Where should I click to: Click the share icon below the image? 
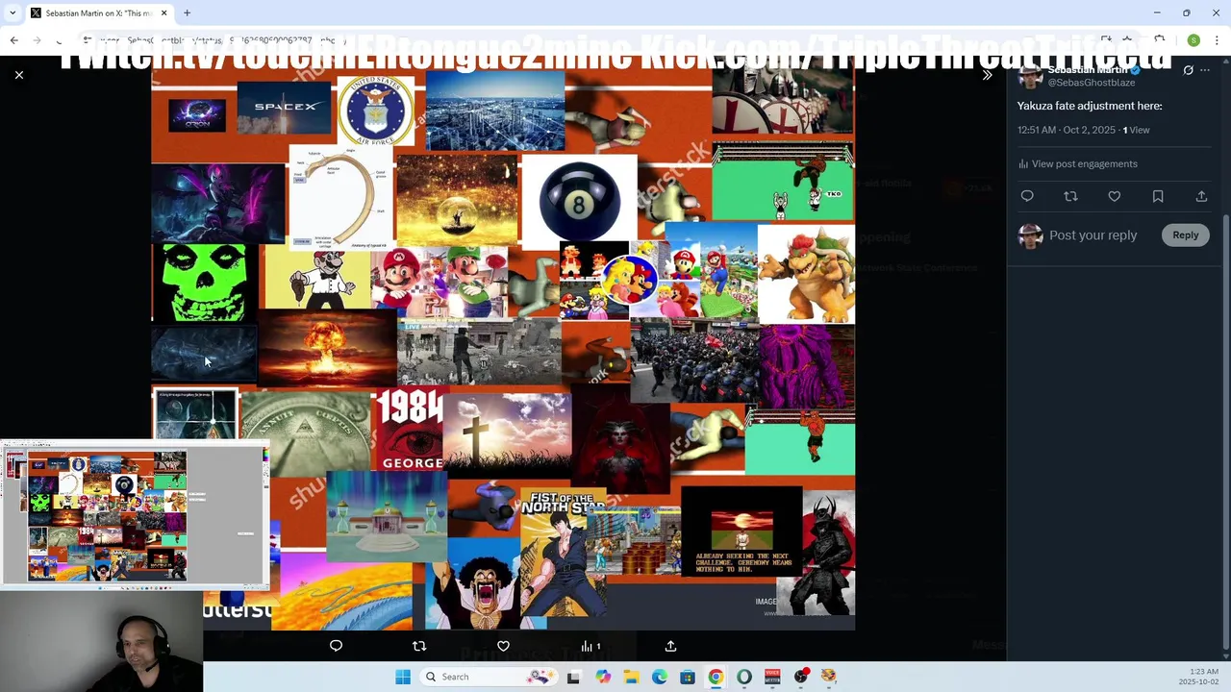670,646
